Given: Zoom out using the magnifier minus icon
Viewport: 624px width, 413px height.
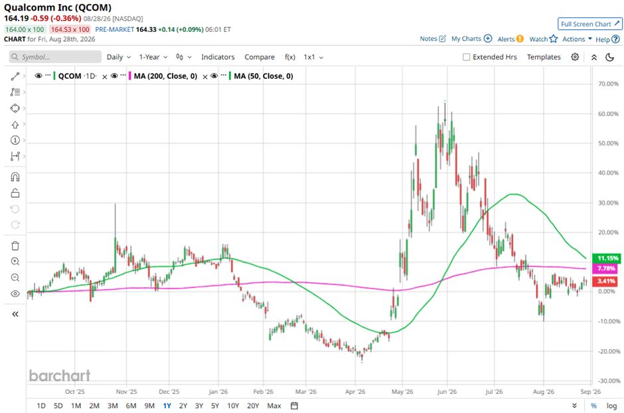Looking at the screenshot, I should (15, 278).
